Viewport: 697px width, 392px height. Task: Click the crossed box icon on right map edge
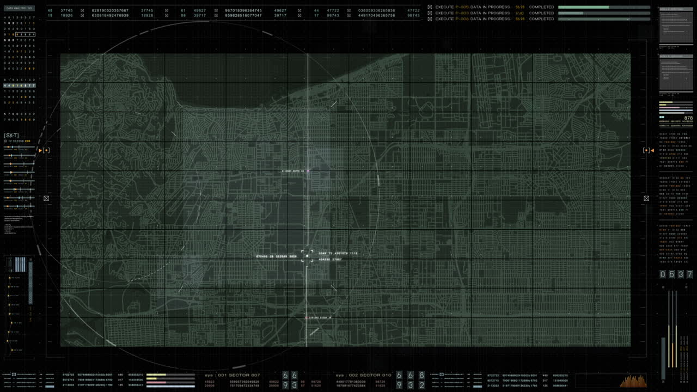[646, 198]
